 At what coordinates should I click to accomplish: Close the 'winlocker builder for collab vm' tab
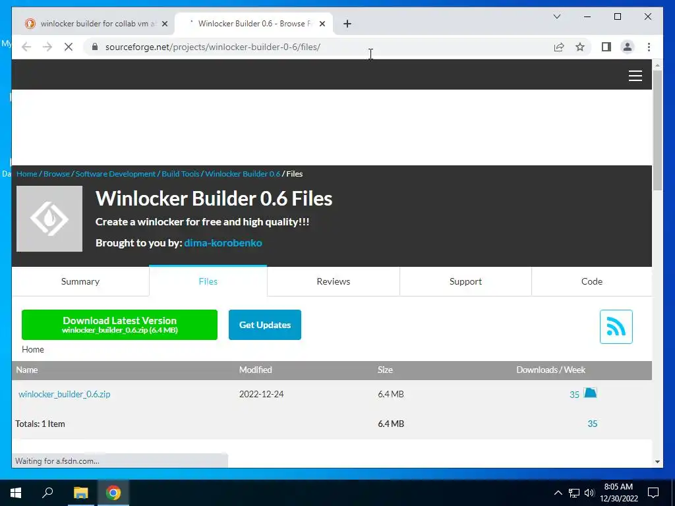pyautogui.click(x=164, y=24)
